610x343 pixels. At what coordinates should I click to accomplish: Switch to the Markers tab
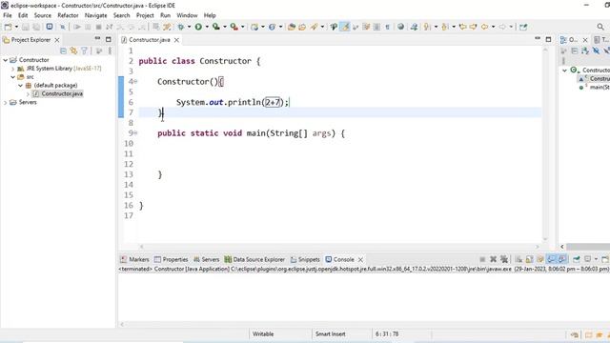134,259
